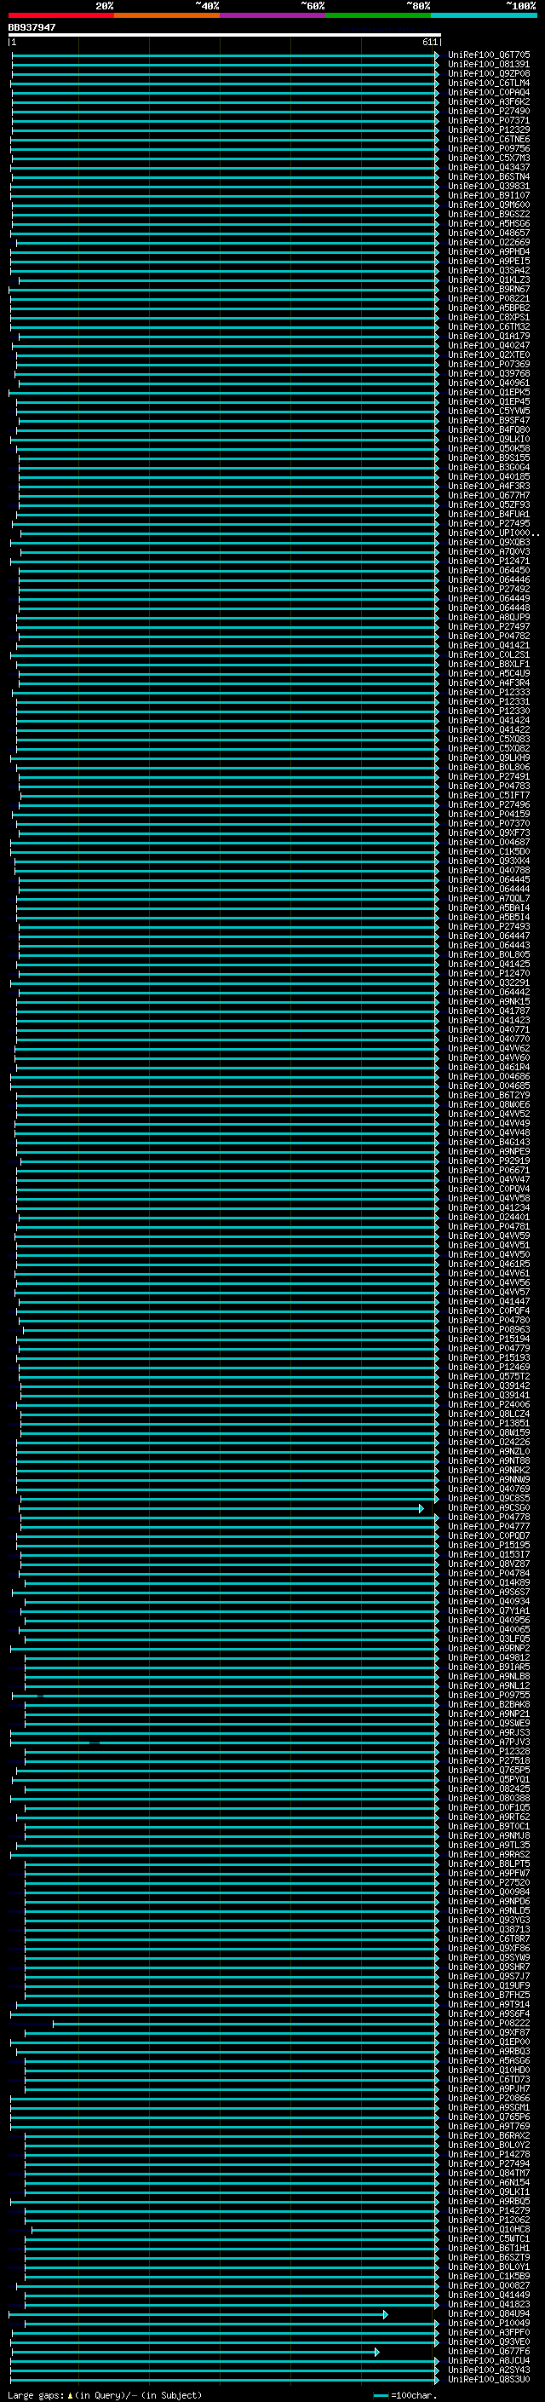Open hit UniRef100_C6TLM4

coord(488,83)
